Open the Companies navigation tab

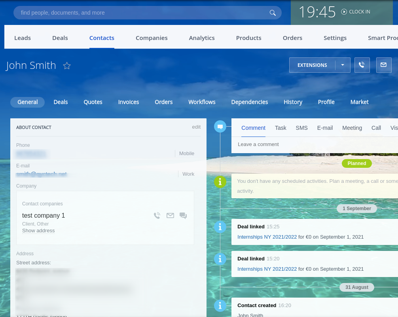point(152,38)
